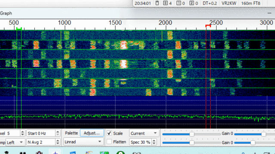
Task: Click the boxed 0 counter icon
Action: coord(165,3)
